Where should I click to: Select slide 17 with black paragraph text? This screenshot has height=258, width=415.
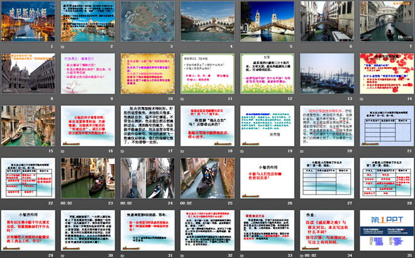(148, 126)
